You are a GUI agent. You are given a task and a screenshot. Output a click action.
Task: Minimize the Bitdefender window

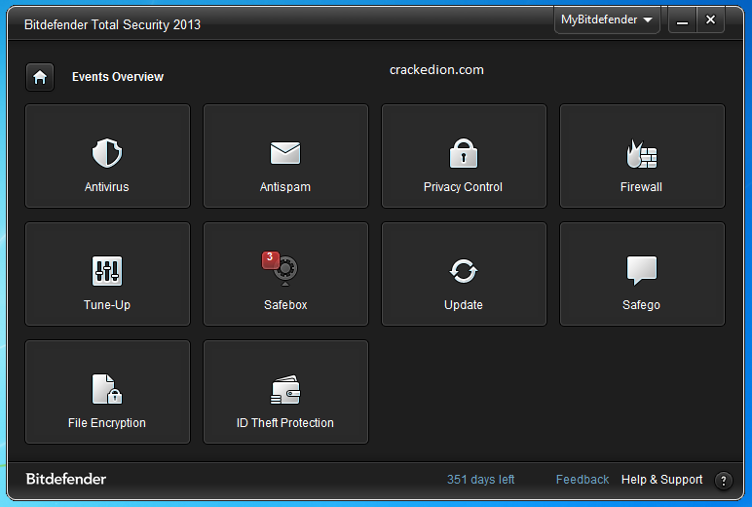[x=682, y=20]
